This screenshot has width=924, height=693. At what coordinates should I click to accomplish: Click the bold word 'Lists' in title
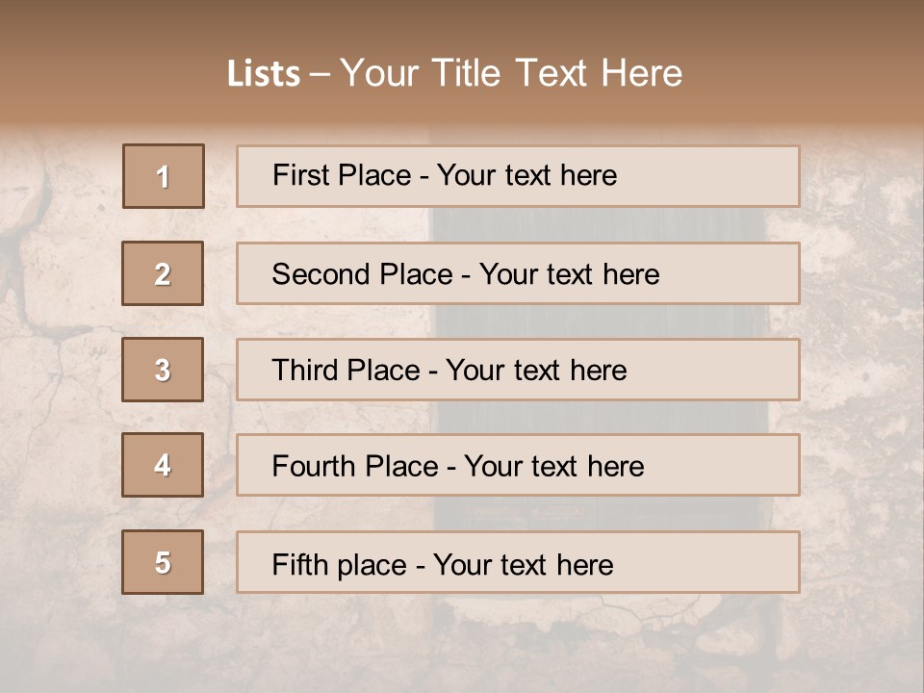(263, 74)
